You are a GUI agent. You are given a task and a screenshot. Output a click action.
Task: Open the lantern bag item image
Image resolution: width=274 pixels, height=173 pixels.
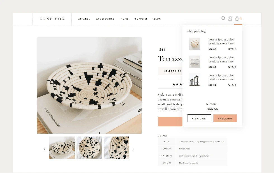[195, 80]
